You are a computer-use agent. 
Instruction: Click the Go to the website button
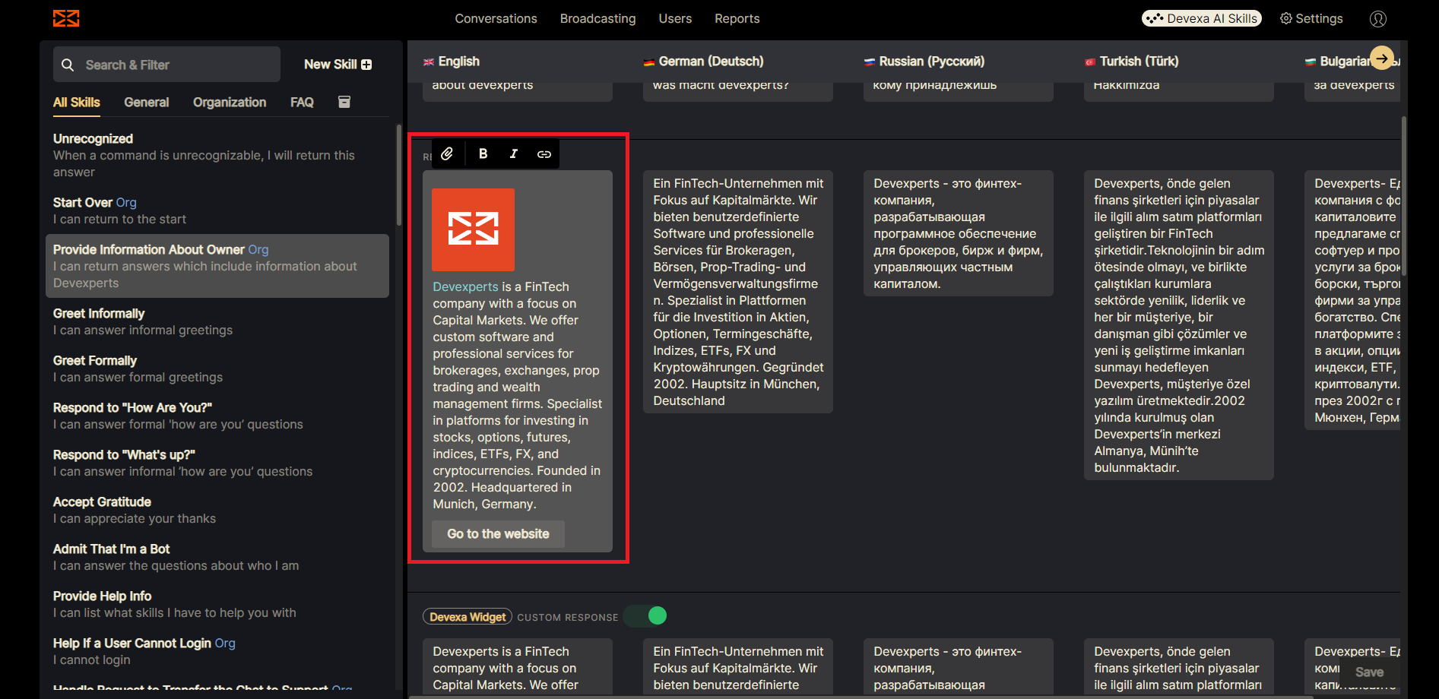pos(498,533)
